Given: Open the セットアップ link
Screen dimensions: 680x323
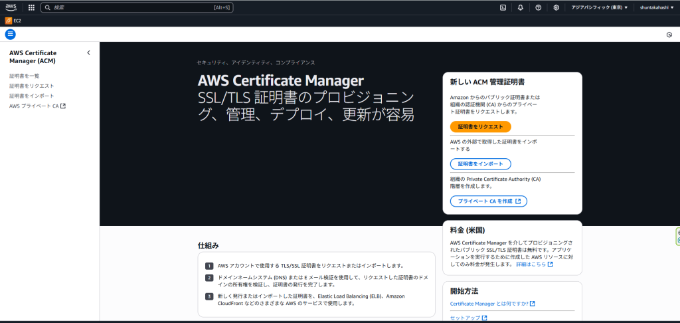Looking at the screenshot, I should click(x=468, y=318).
